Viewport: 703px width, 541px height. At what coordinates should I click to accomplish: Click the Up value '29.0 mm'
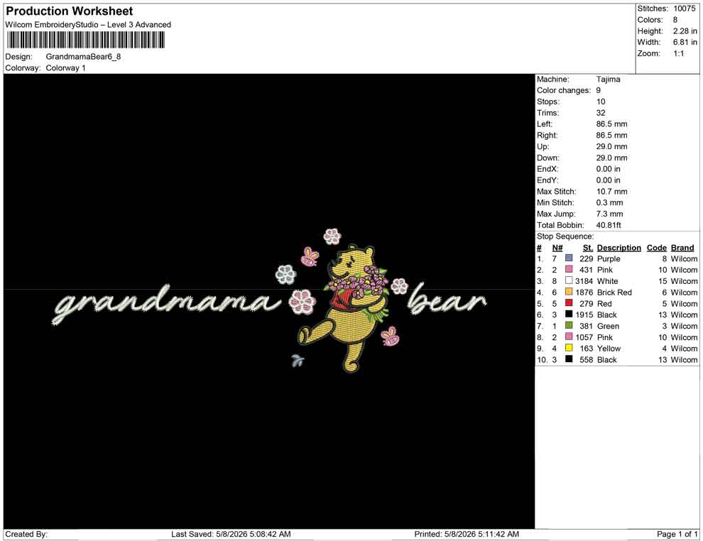pos(611,146)
